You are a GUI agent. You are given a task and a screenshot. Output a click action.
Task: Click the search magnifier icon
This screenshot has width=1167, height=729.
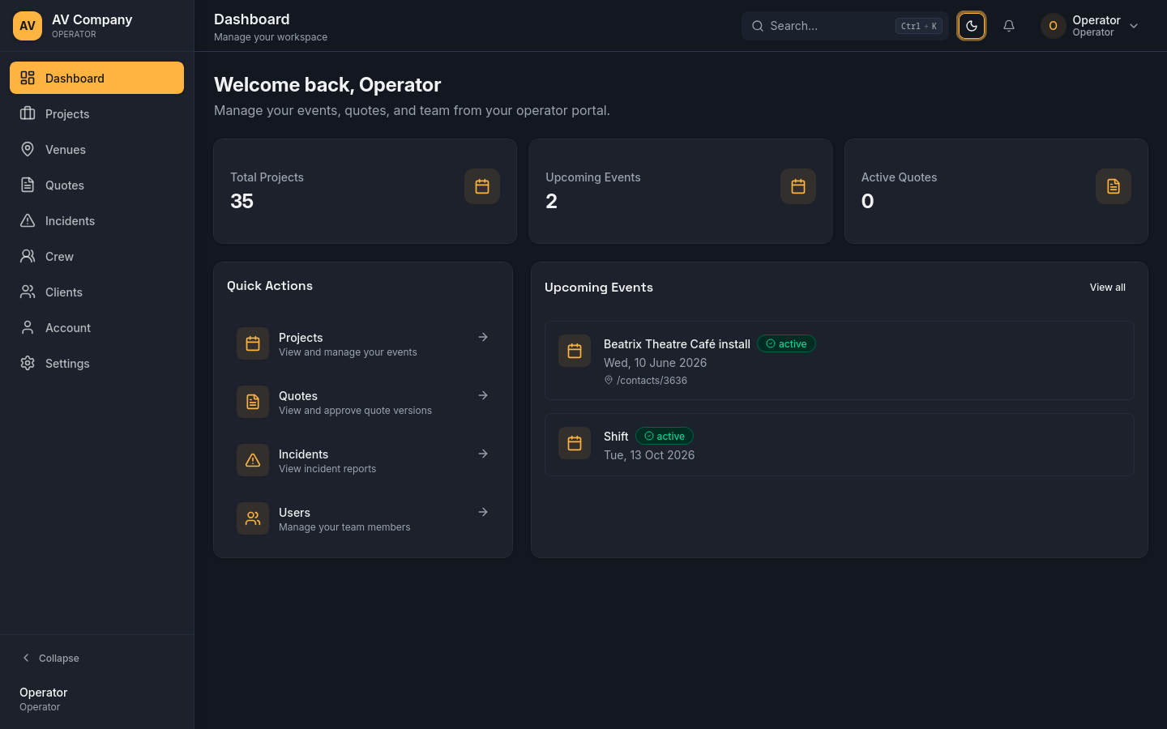(758, 26)
